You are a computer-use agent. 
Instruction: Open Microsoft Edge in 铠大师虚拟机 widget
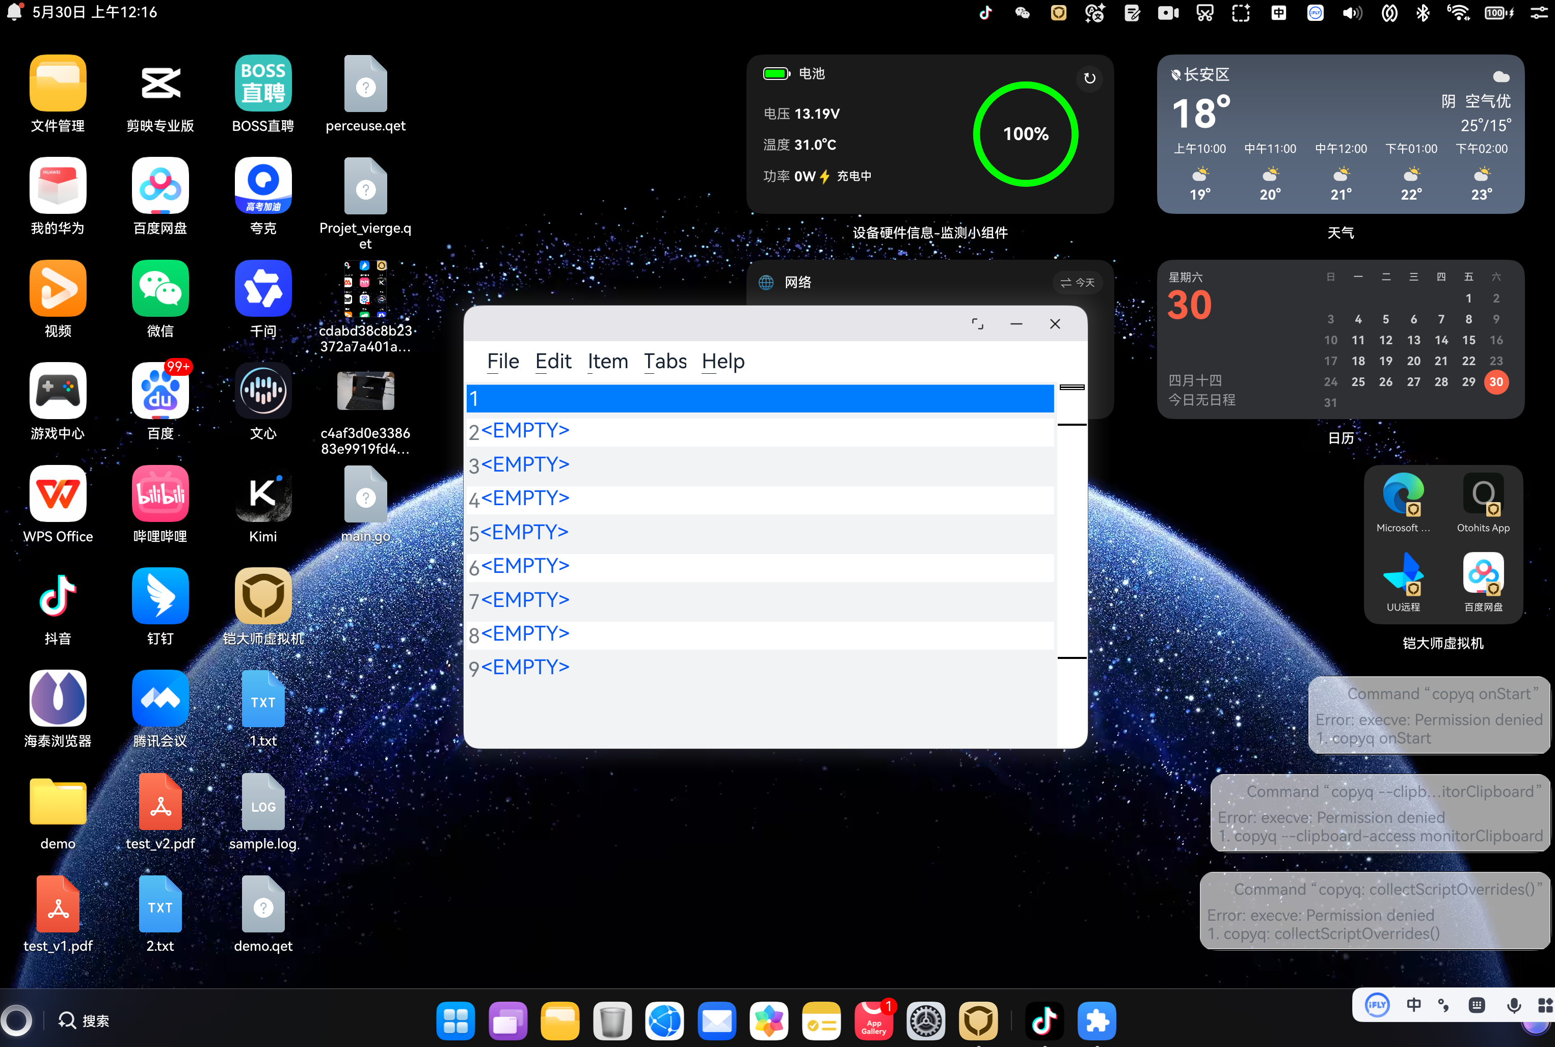[1403, 494]
